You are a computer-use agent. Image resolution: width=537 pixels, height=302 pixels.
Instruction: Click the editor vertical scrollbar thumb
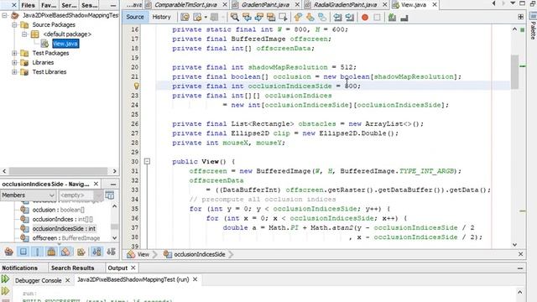point(514,72)
